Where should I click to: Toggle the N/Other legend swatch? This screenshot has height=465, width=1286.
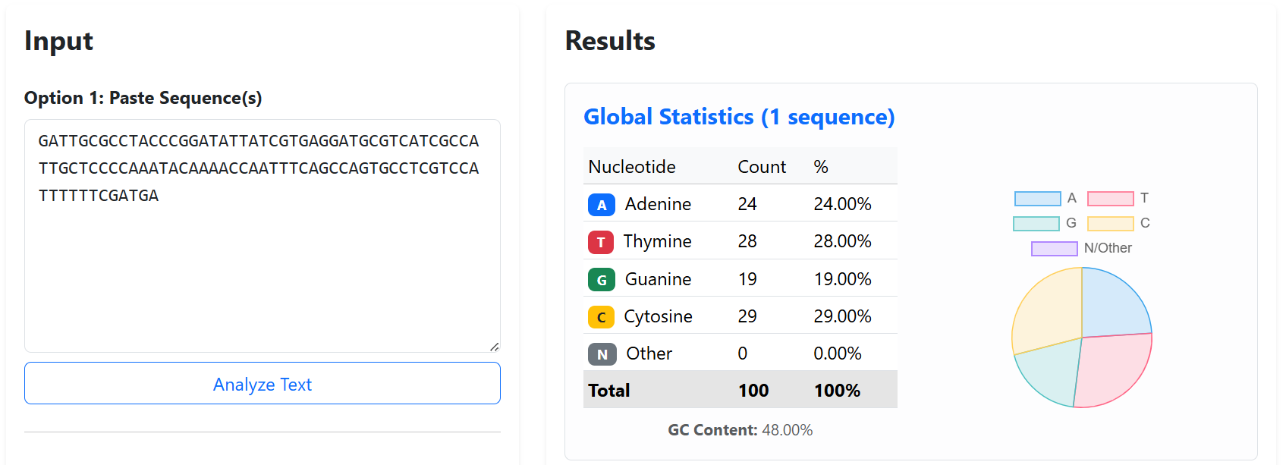click(x=1055, y=249)
